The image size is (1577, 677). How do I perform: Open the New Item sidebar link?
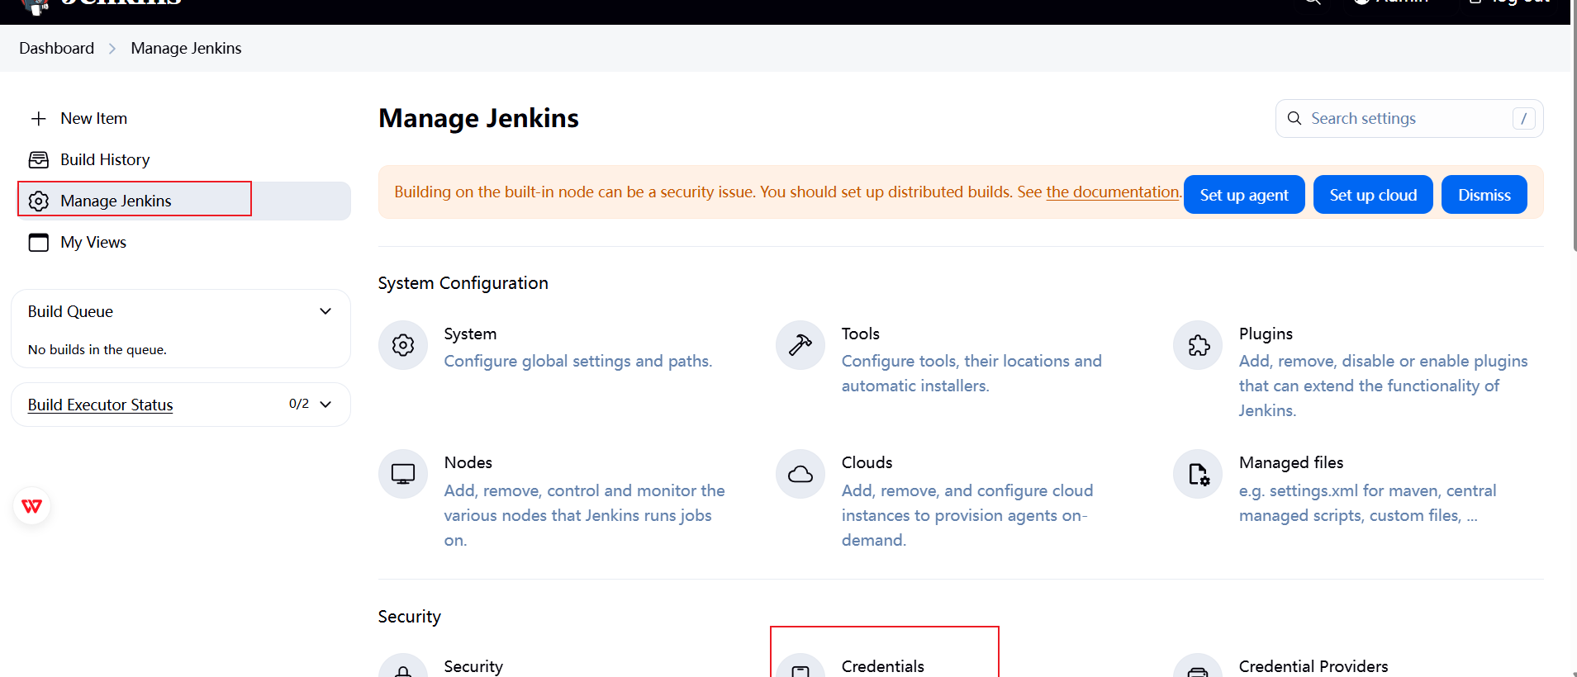[x=93, y=118]
